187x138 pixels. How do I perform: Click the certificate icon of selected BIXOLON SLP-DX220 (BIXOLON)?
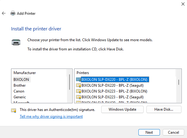(78, 80)
